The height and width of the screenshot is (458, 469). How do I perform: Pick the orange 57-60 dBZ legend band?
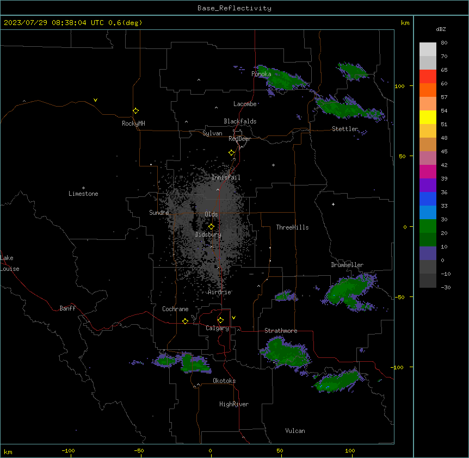[x=428, y=90]
